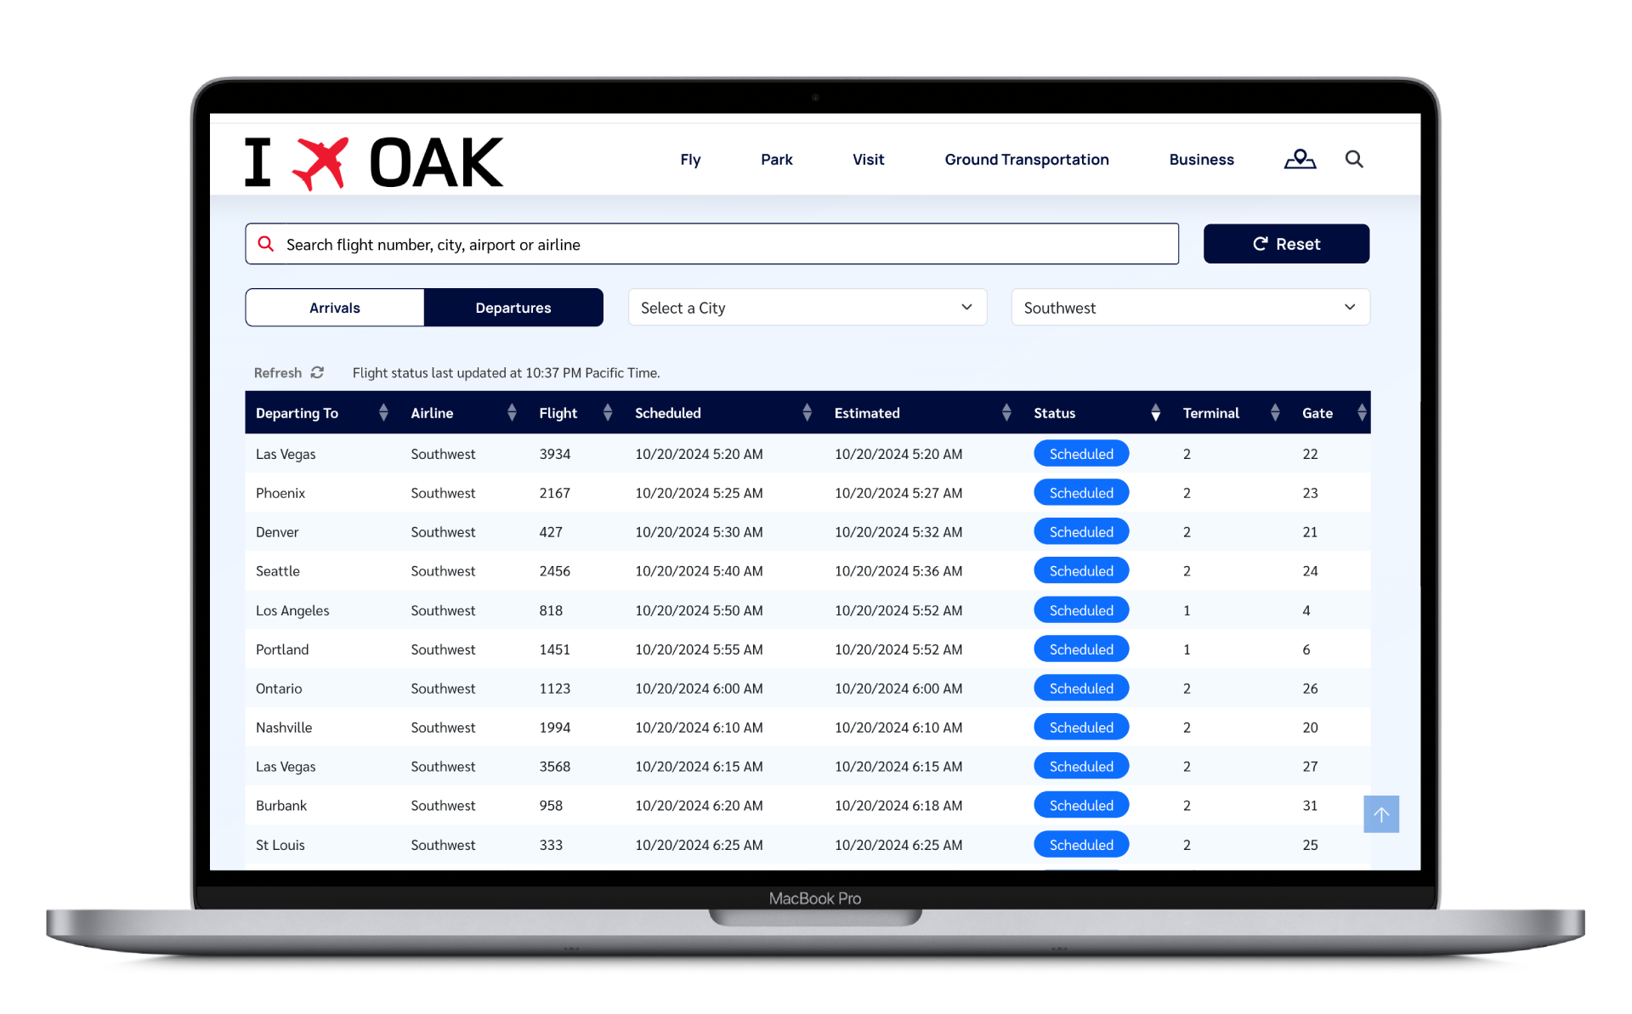The width and height of the screenshot is (1632, 1014).
Task: Click the Estimated column header text
Action: 866,413
